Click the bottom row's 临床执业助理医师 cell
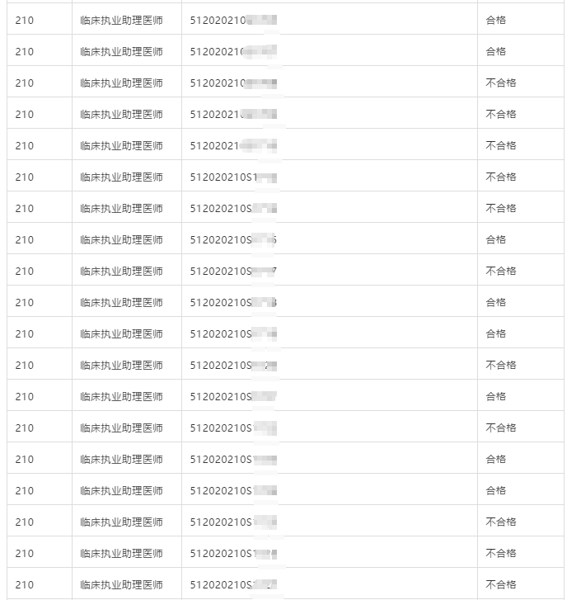 pos(121,584)
